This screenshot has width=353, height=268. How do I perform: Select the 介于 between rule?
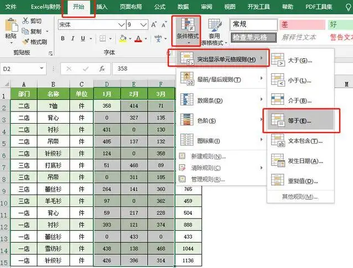click(300, 100)
